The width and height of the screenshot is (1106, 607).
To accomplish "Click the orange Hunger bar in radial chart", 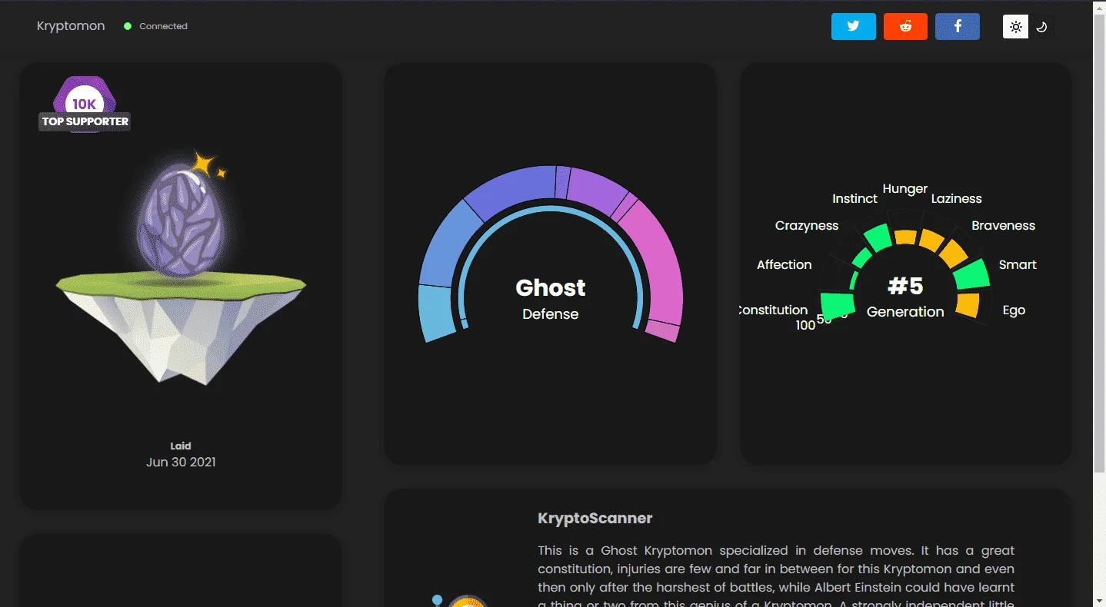I will pos(905,237).
